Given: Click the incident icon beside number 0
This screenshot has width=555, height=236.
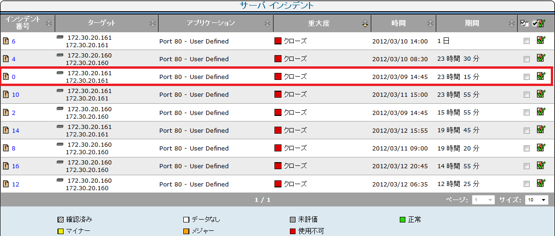Looking at the screenshot, I should (6, 77).
